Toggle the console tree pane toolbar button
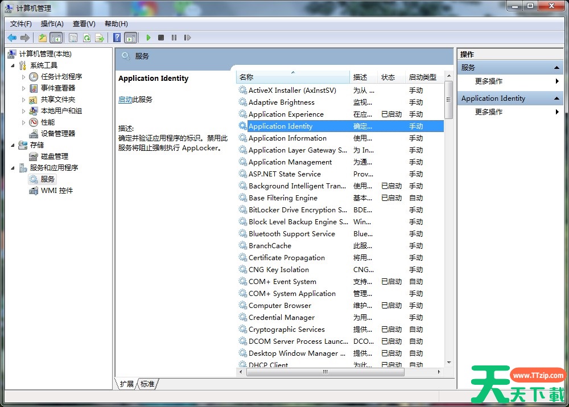The height and width of the screenshot is (407, 569). click(x=56, y=38)
